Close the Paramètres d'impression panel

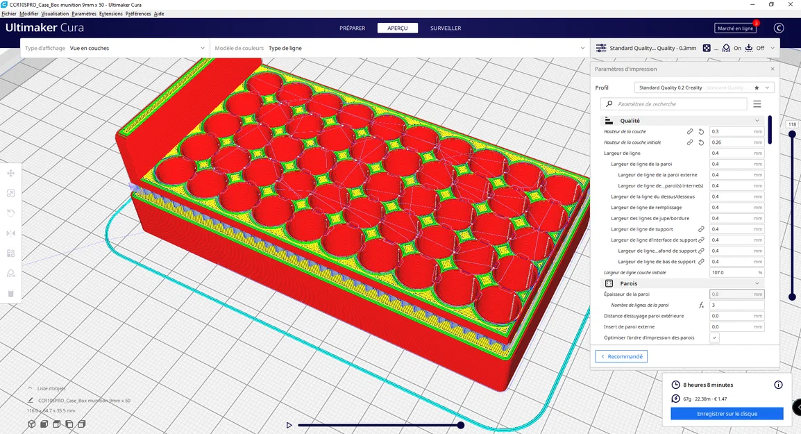click(x=773, y=69)
